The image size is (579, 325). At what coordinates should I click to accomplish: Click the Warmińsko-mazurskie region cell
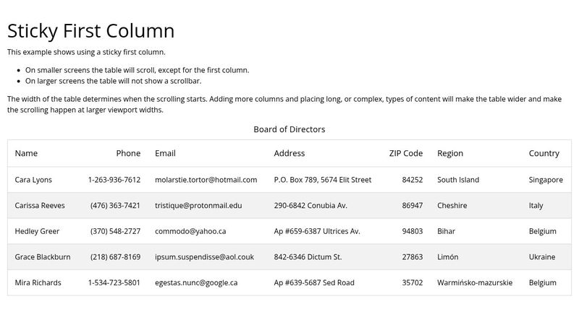(474, 282)
